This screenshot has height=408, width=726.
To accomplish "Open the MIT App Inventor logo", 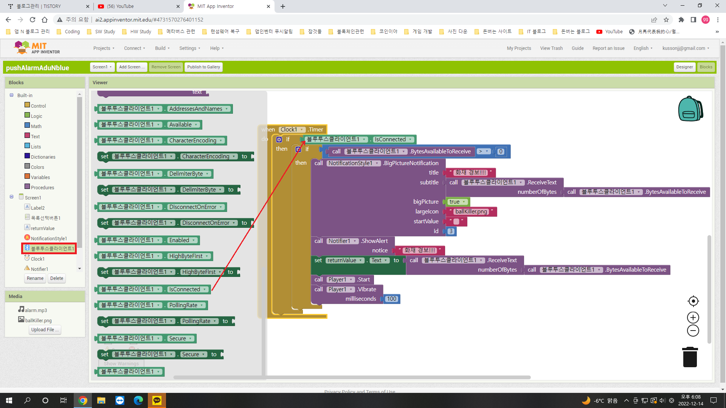I will [x=37, y=48].
